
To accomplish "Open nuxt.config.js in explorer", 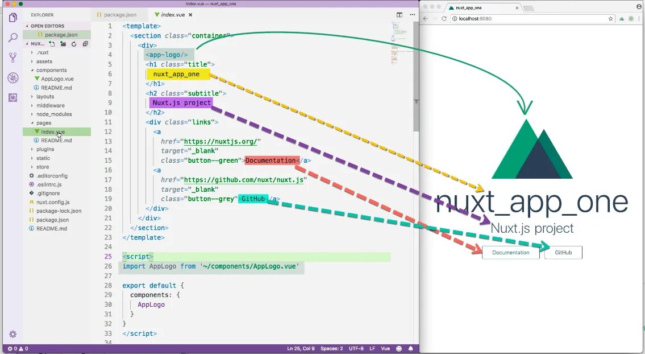I will click(53, 202).
